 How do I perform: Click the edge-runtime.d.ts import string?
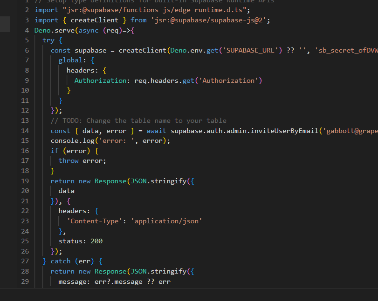154,10
